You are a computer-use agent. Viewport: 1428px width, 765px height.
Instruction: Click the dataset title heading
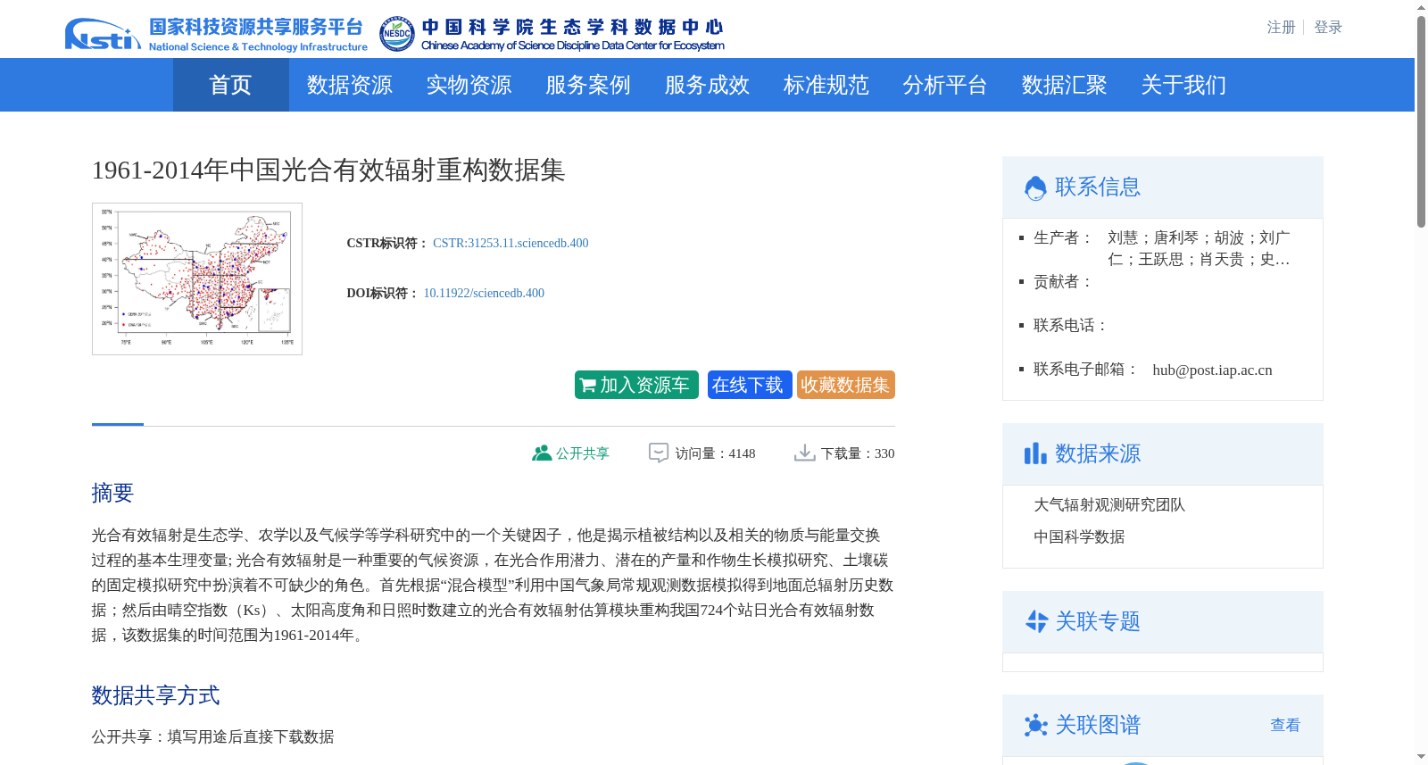click(328, 170)
